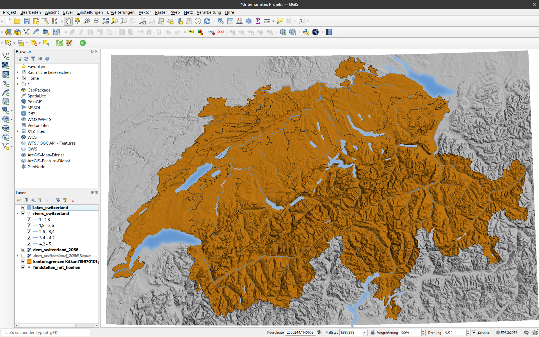539x337 pixels.
Task: Select the Pan Map hand tool
Action: click(x=68, y=21)
